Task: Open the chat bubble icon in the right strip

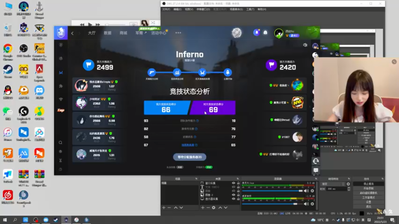Action: point(316,170)
